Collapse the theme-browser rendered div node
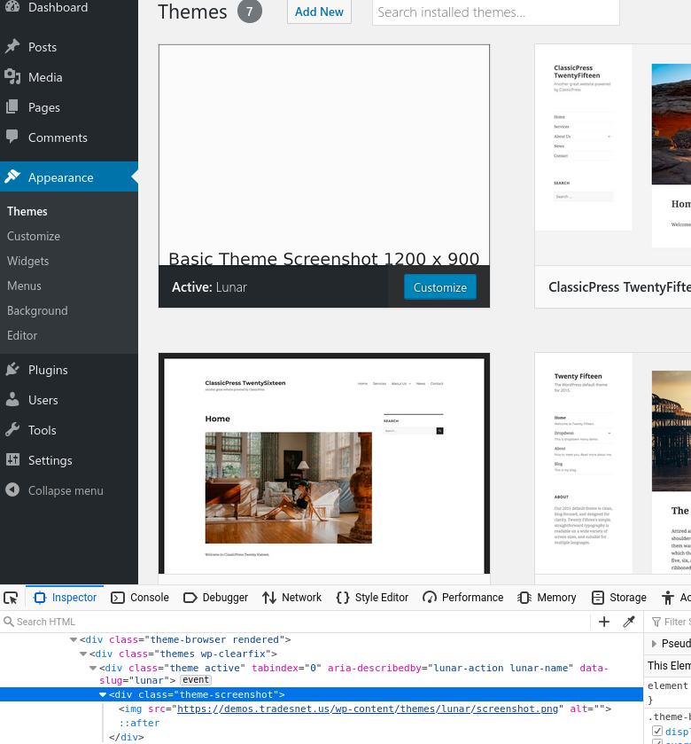Viewport: 691px width, 744px height. (74, 639)
